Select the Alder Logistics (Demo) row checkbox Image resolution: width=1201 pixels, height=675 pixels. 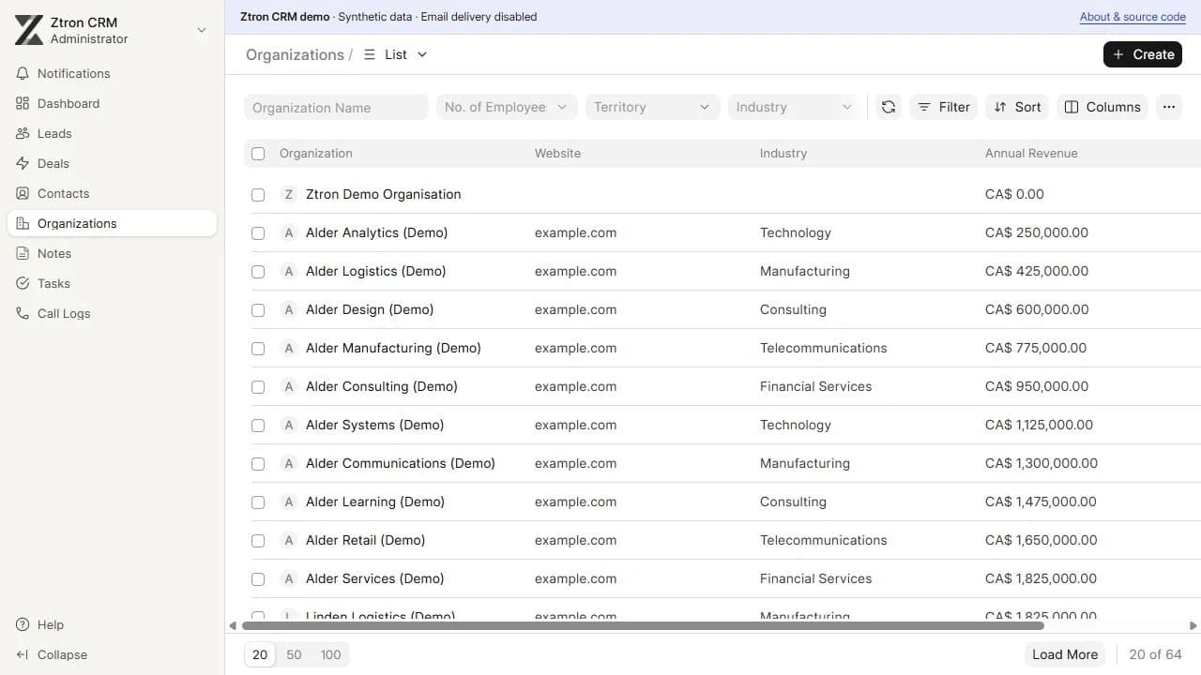click(258, 272)
